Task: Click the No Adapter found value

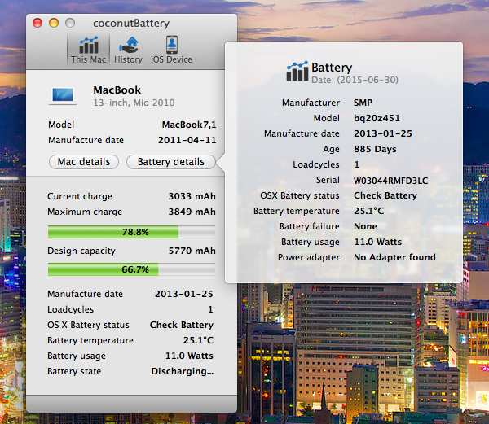Action: pyautogui.click(x=394, y=257)
